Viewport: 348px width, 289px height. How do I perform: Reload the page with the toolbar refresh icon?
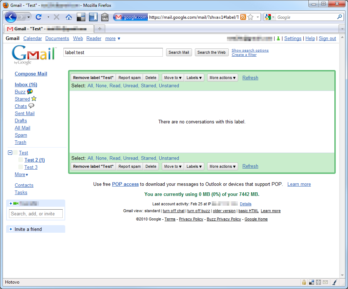click(x=39, y=17)
